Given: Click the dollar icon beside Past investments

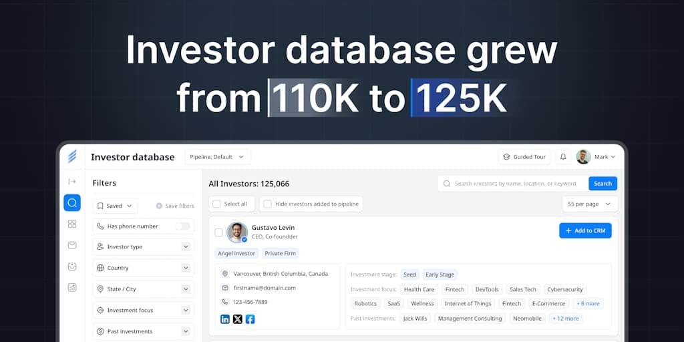Looking at the screenshot, I should [100, 331].
